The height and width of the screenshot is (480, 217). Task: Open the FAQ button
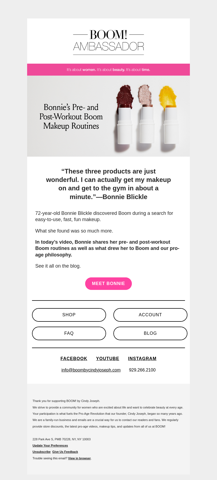[x=69, y=333]
